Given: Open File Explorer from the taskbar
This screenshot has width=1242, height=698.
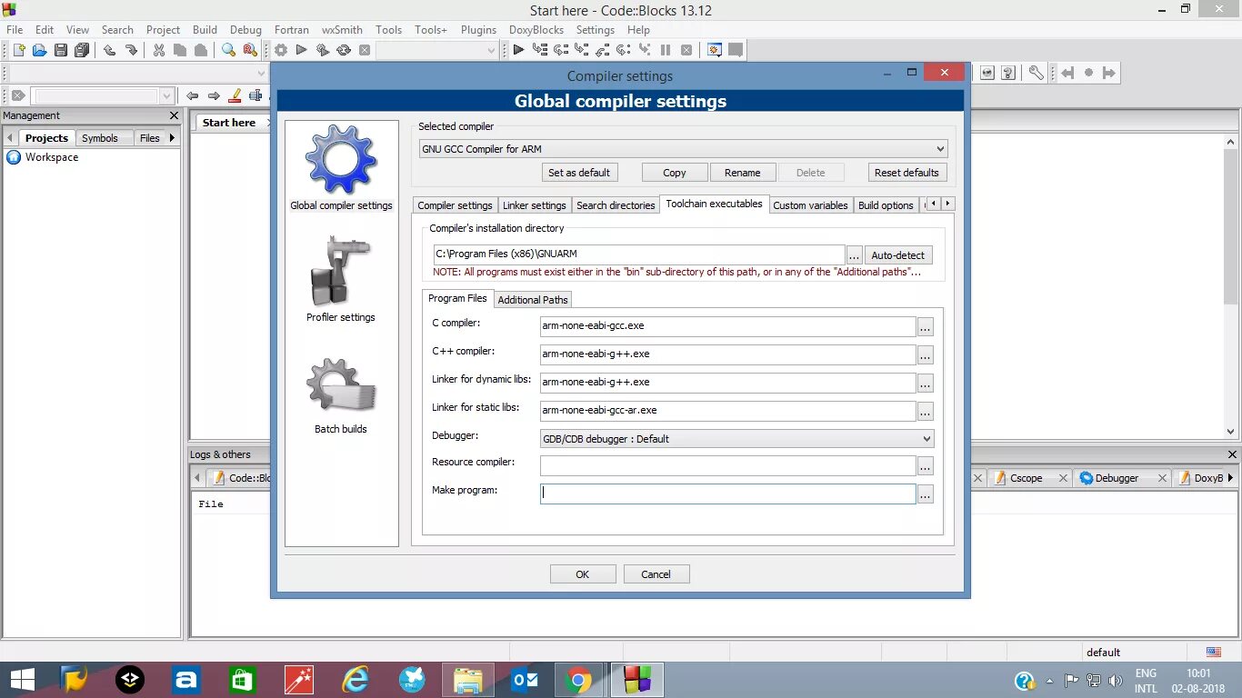Looking at the screenshot, I should point(468,680).
